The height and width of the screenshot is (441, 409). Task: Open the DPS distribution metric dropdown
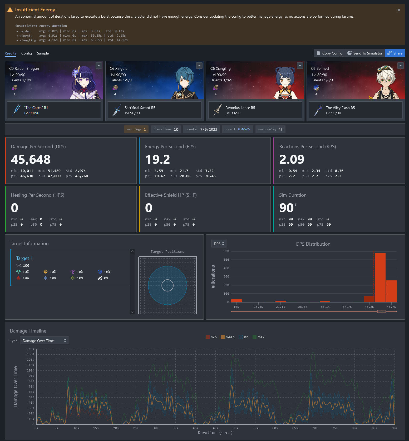point(219,244)
